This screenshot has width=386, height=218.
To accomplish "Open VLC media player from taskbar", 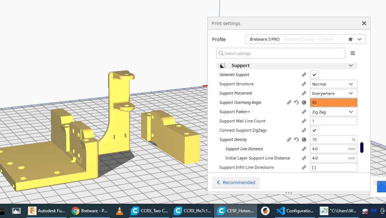I will [119, 211].
